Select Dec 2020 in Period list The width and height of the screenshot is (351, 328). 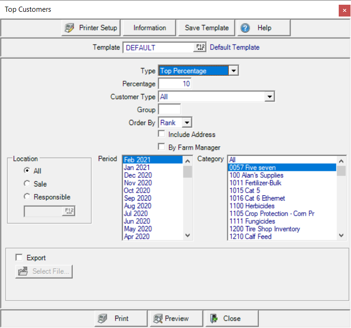click(x=138, y=175)
